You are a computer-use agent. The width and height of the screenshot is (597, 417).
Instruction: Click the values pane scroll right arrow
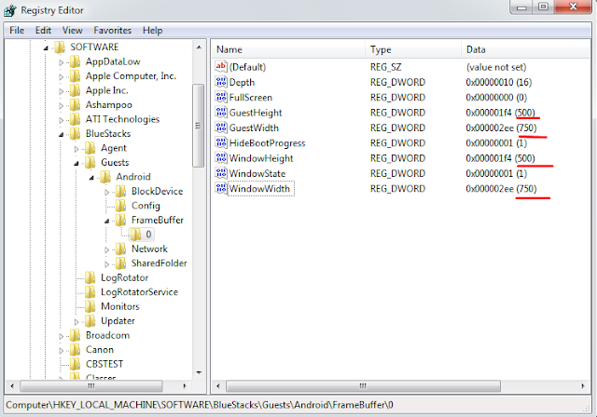click(x=583, y=386)
